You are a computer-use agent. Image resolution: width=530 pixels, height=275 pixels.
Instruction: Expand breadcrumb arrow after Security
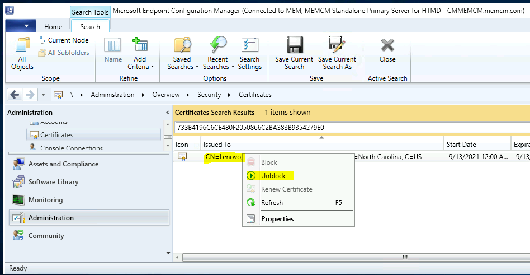[230, 95]
